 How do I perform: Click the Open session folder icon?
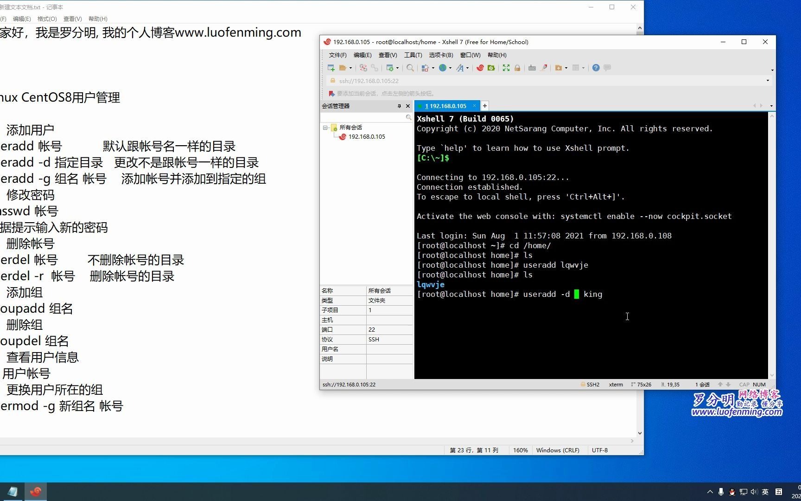(343, 68)
